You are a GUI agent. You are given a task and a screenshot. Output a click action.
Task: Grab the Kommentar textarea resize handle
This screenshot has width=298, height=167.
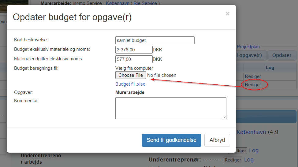225,117
